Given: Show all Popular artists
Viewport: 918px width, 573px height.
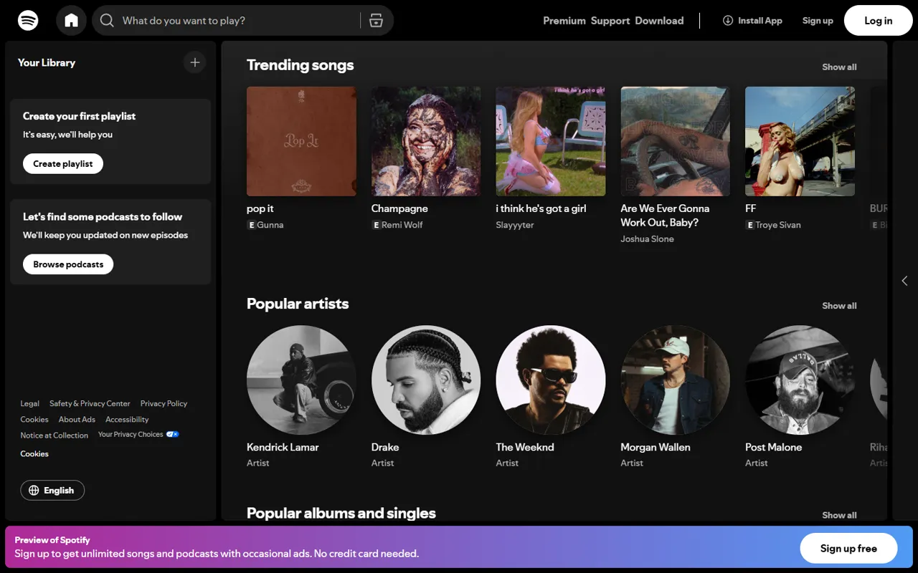Looking at the screenshot, I should tap(839, 306).
